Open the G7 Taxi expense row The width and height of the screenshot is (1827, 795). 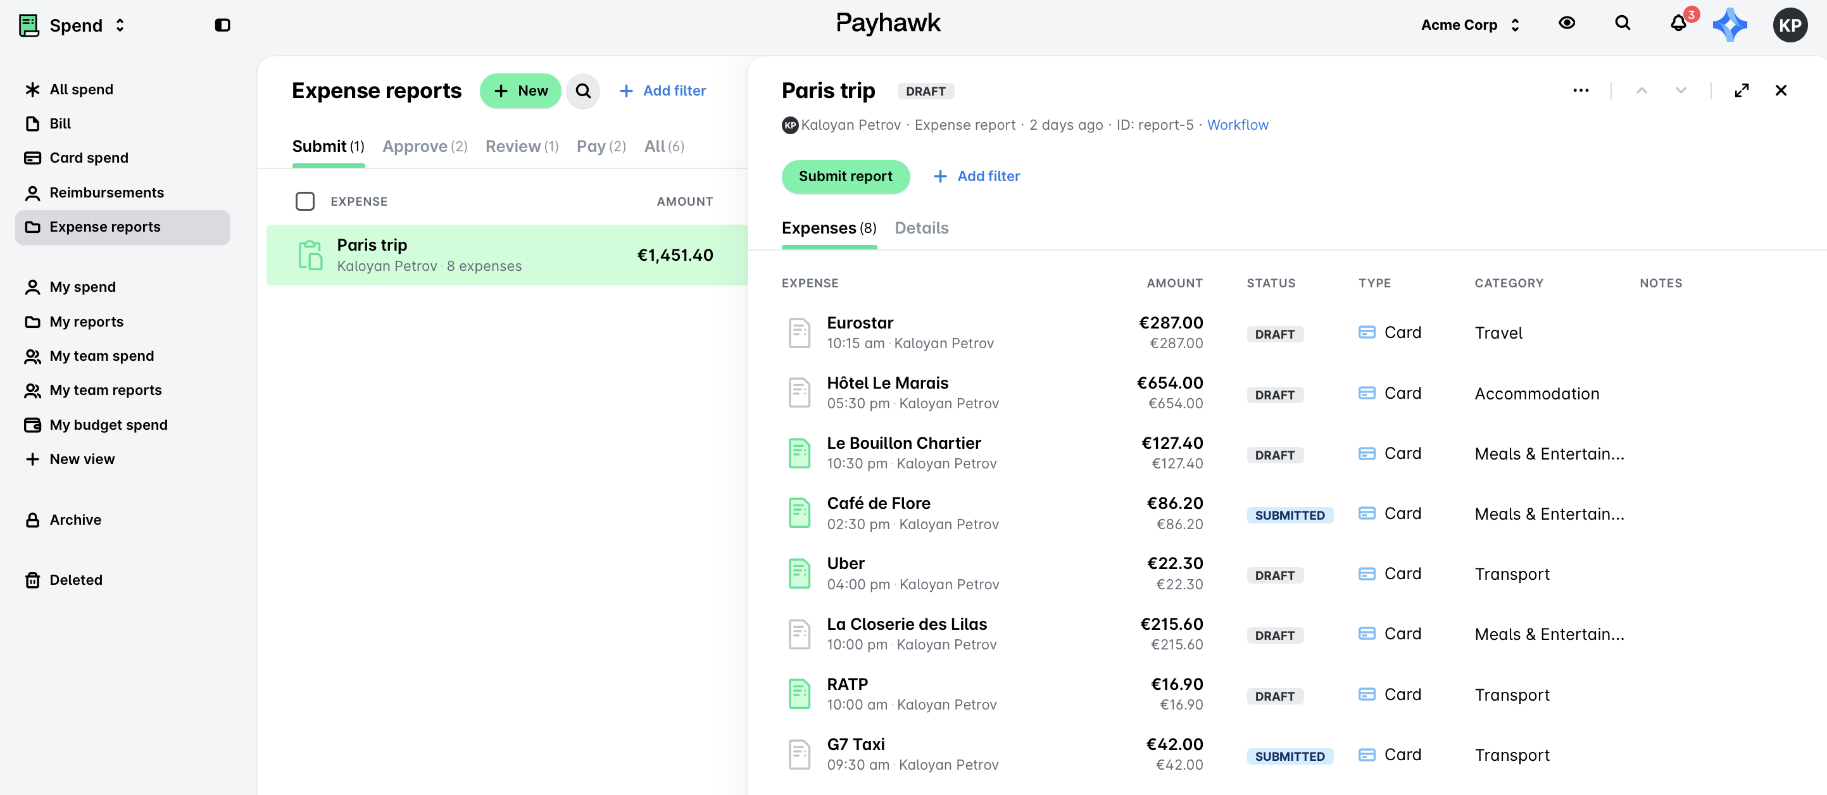(1286, 754)
